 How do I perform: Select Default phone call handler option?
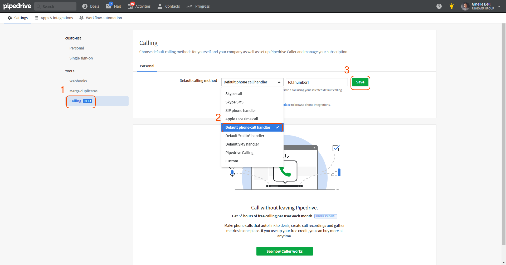pos(252,127)
